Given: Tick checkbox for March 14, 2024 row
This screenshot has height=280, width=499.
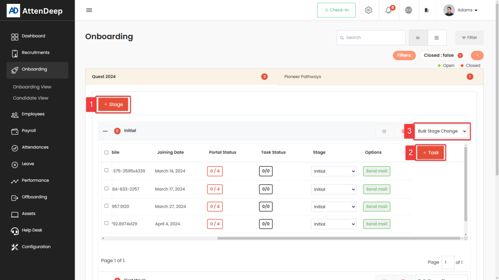Looking at the screenshot, I should pos(107,171).
